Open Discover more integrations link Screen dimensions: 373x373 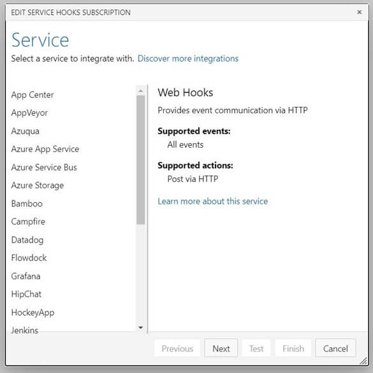click(x=188, y=59)
